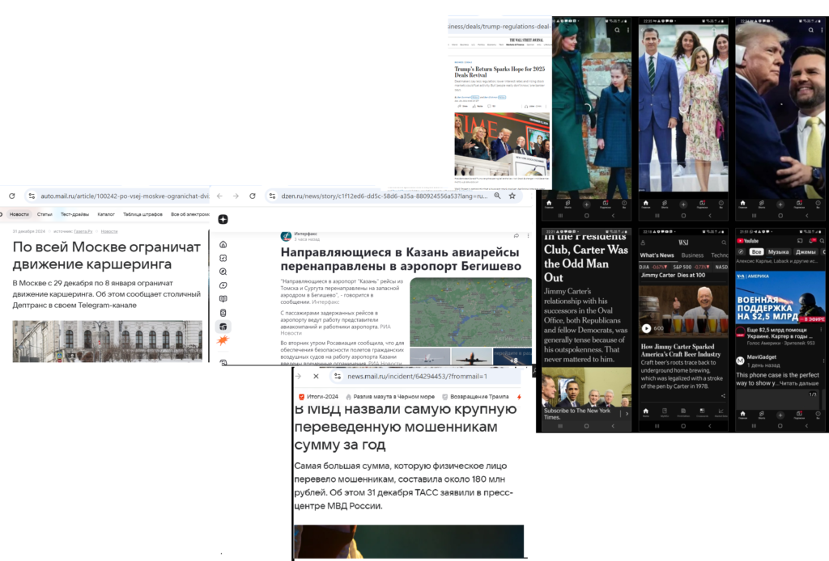Select the Все chip in YouTube
Screen dimensions: 829x561
757,251
